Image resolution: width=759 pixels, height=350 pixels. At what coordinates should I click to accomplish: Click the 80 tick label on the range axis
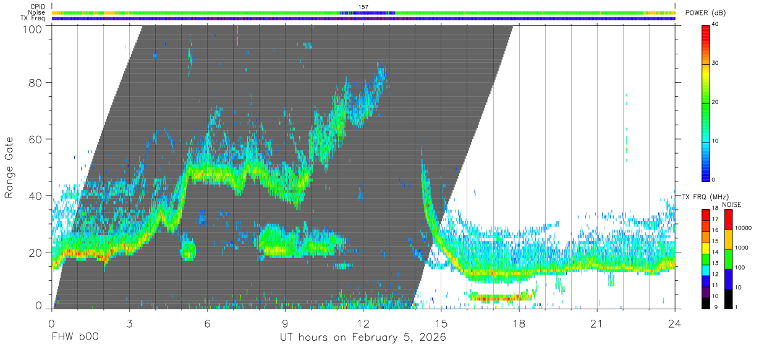tap(36, 83)
